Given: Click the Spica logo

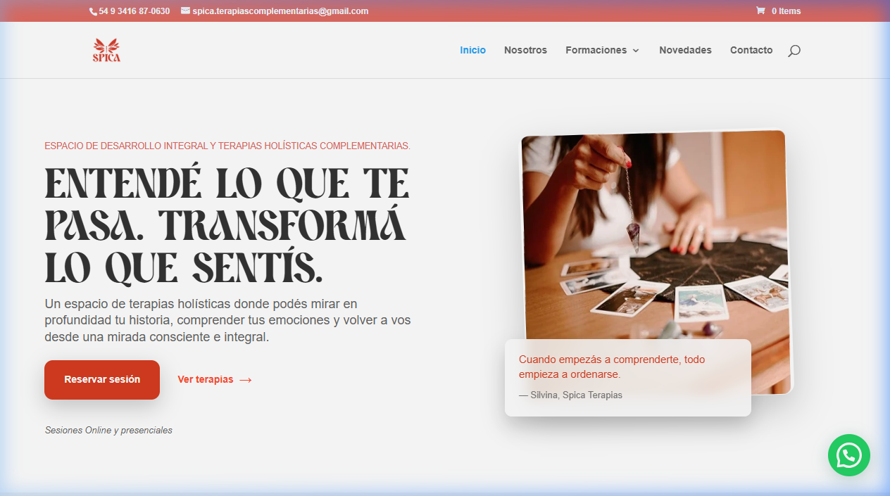Looking at the screenshot, I should click(106, 50).
